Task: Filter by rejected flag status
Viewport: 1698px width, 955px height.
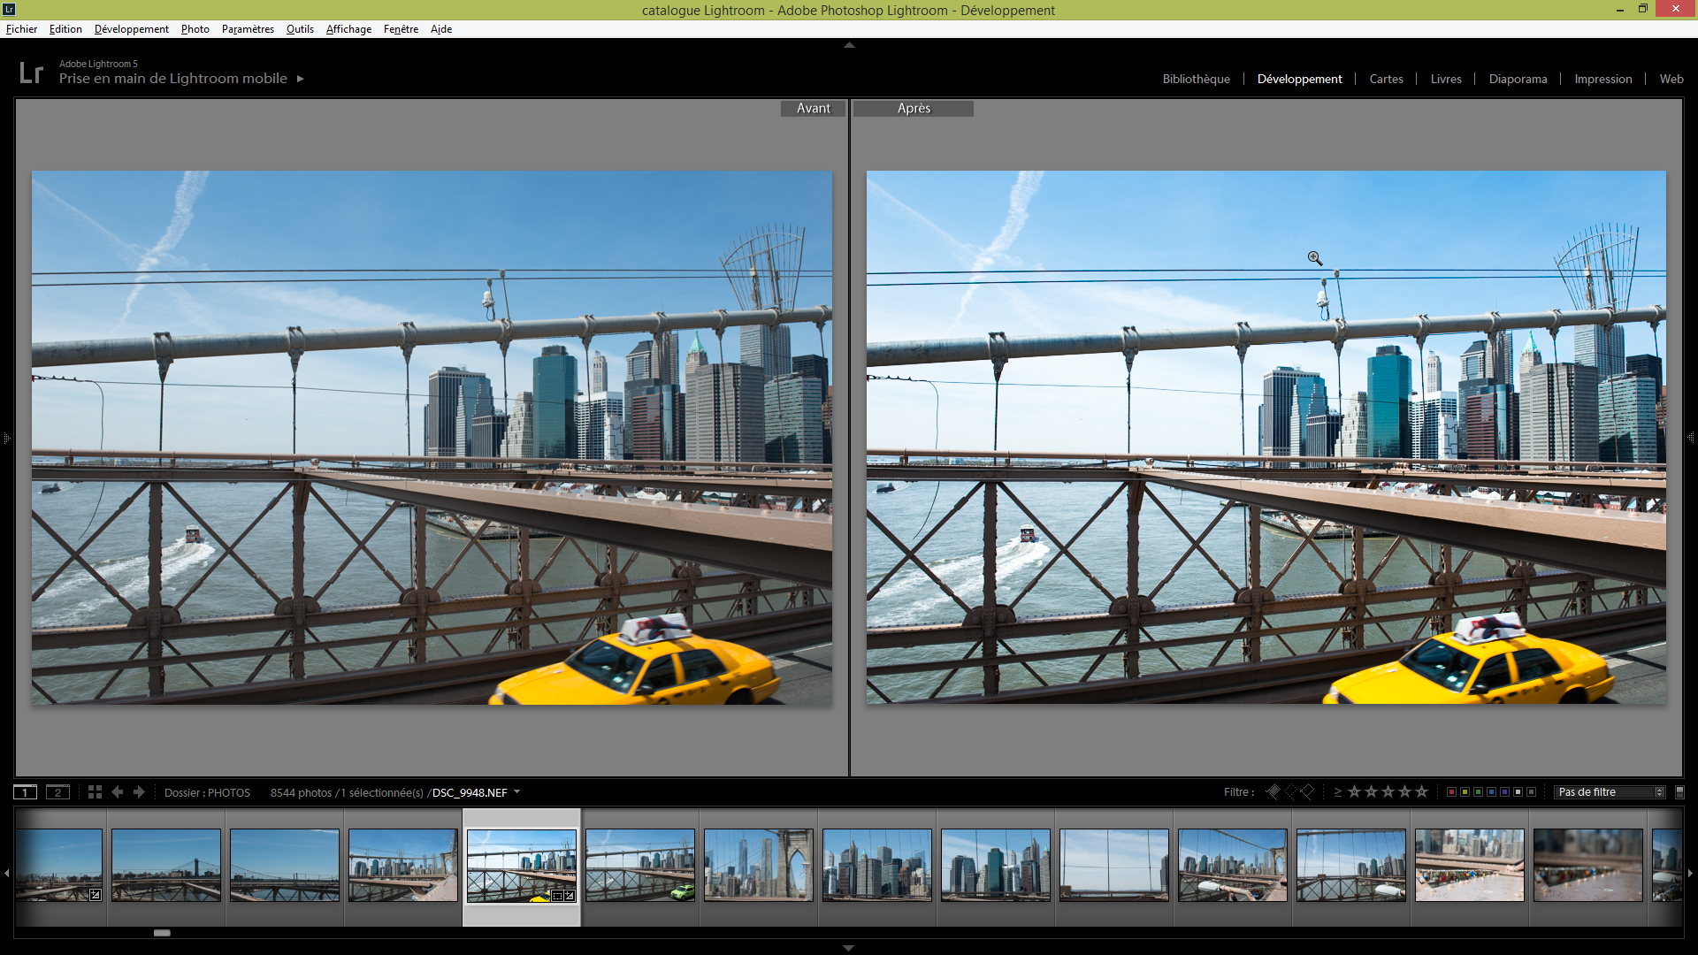Action: (1307, 791)
